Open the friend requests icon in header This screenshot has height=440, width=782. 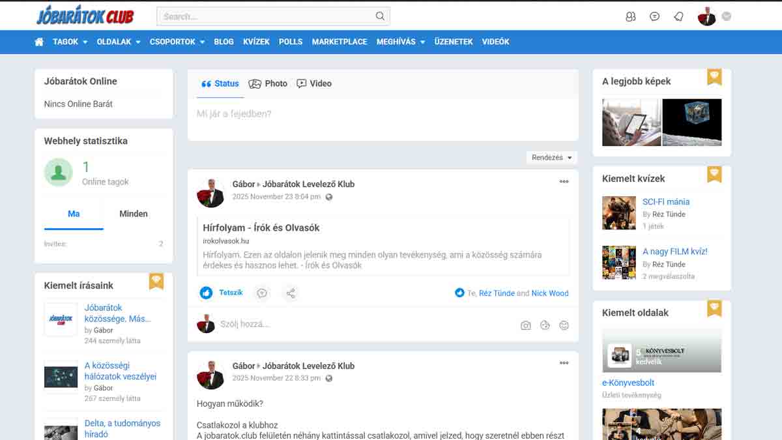630,17
